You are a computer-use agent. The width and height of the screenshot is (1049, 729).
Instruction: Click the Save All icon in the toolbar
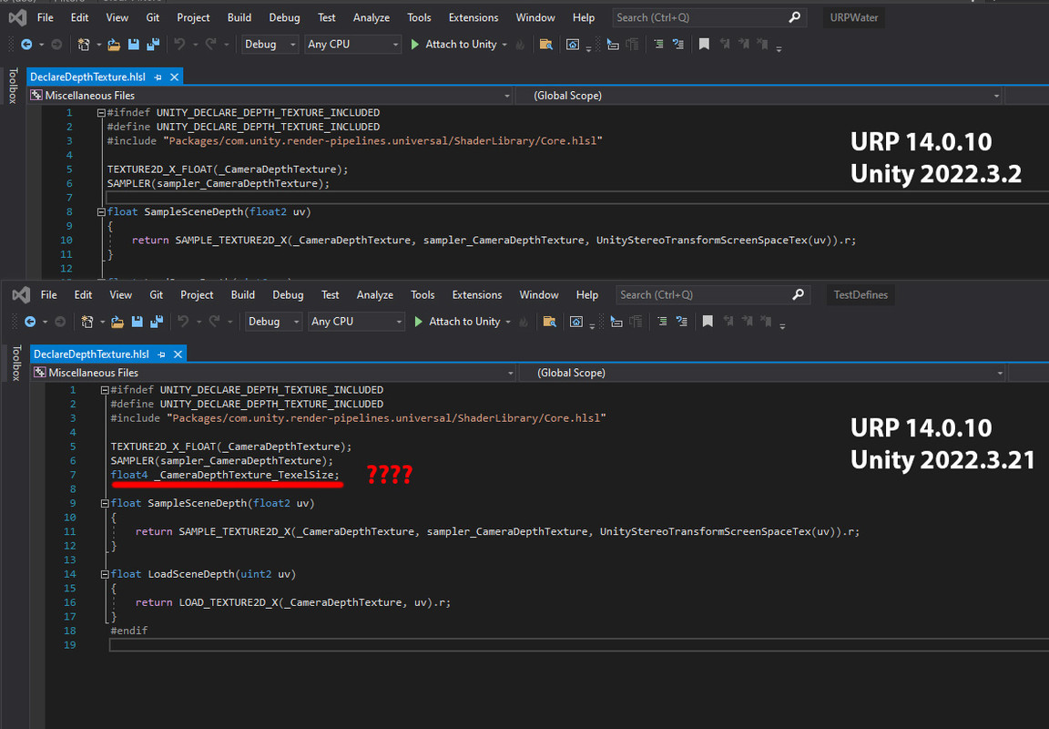tap(153, 44)
